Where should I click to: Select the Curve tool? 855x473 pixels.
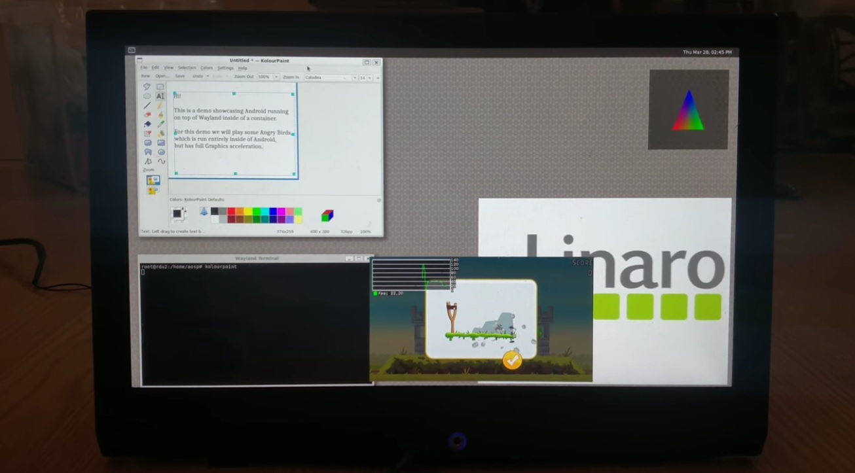160,161
